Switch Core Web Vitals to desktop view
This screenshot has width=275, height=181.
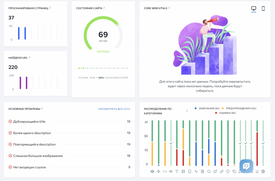[x=254, y=8]
